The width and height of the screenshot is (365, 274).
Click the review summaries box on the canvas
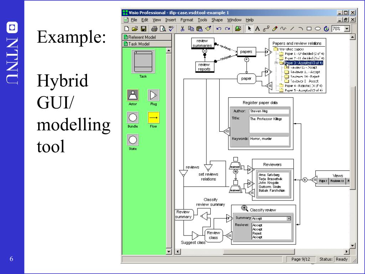202,44
